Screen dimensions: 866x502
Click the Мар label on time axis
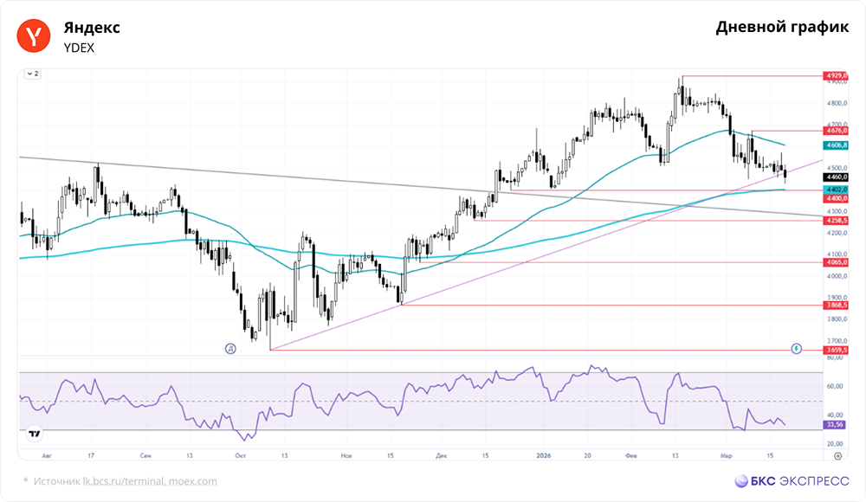pyautogui.click(x=726, y=455)
